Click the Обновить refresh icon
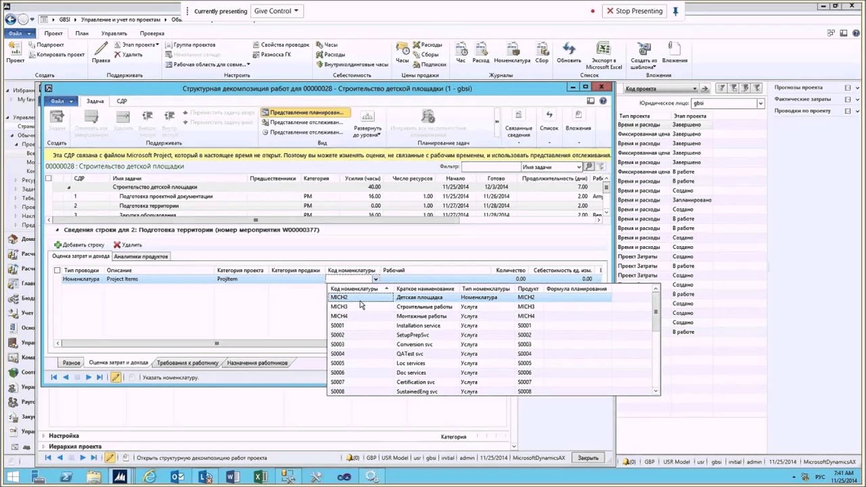Screen dimensions: 866x487 point(568,53)
